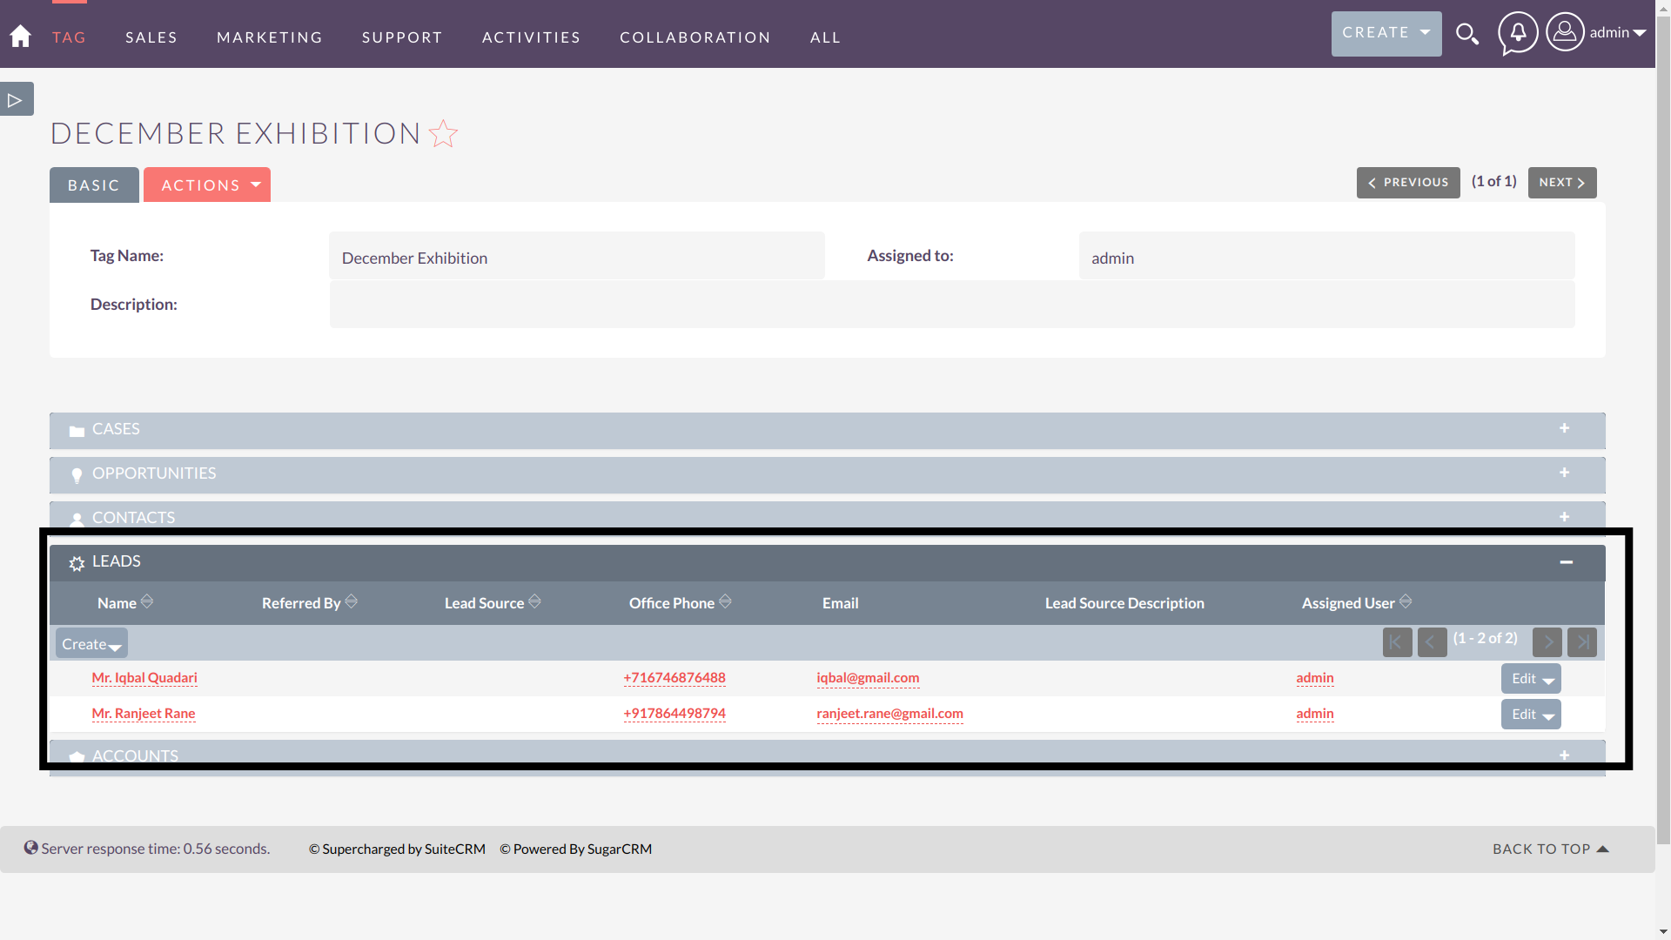
Task: Open lead Mr. Iqbal Quadari
Action: [x=144, y=677]
